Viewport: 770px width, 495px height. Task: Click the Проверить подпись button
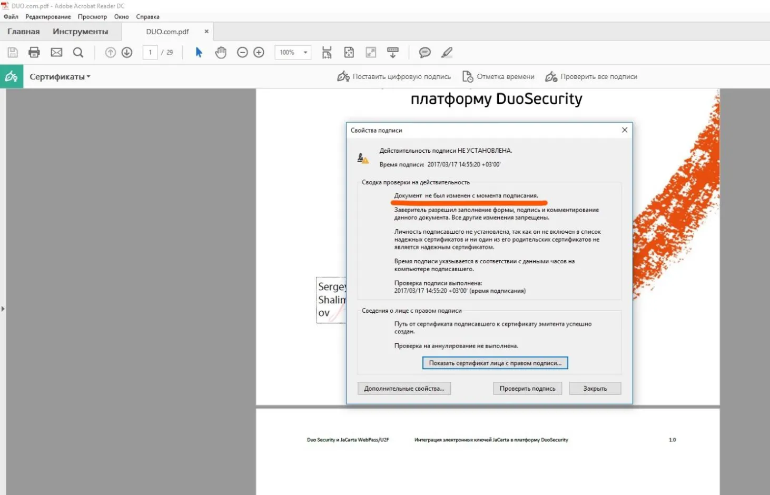coord(528,389)
